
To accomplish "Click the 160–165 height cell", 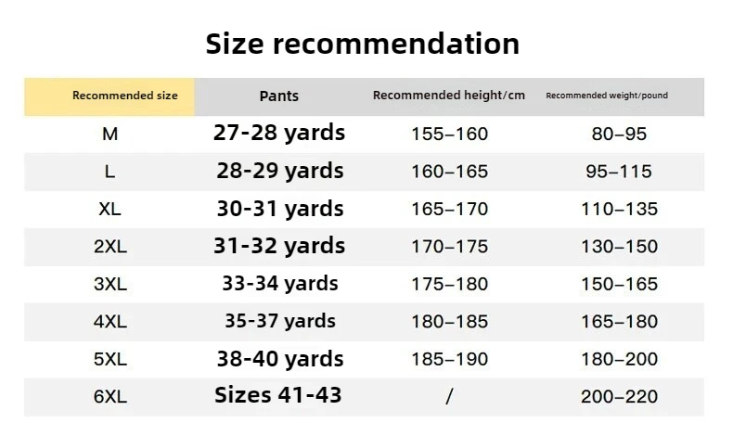I will [x=449, y=172].
